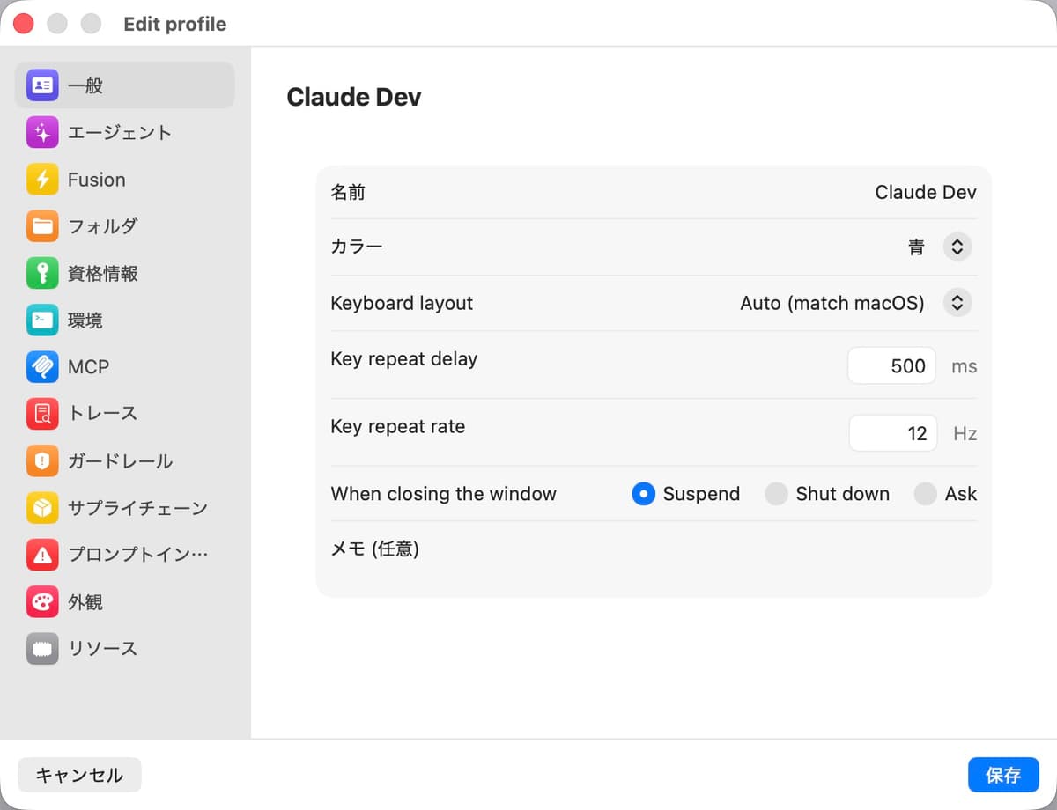Screen dimensions: 1057x810
Task: Open the フォルダ section label
Action: click(x=103, y=226)
